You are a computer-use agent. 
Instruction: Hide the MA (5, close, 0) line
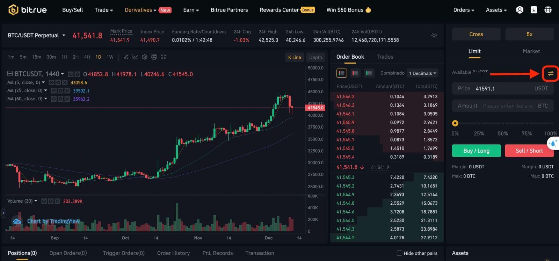pos(51,83)
